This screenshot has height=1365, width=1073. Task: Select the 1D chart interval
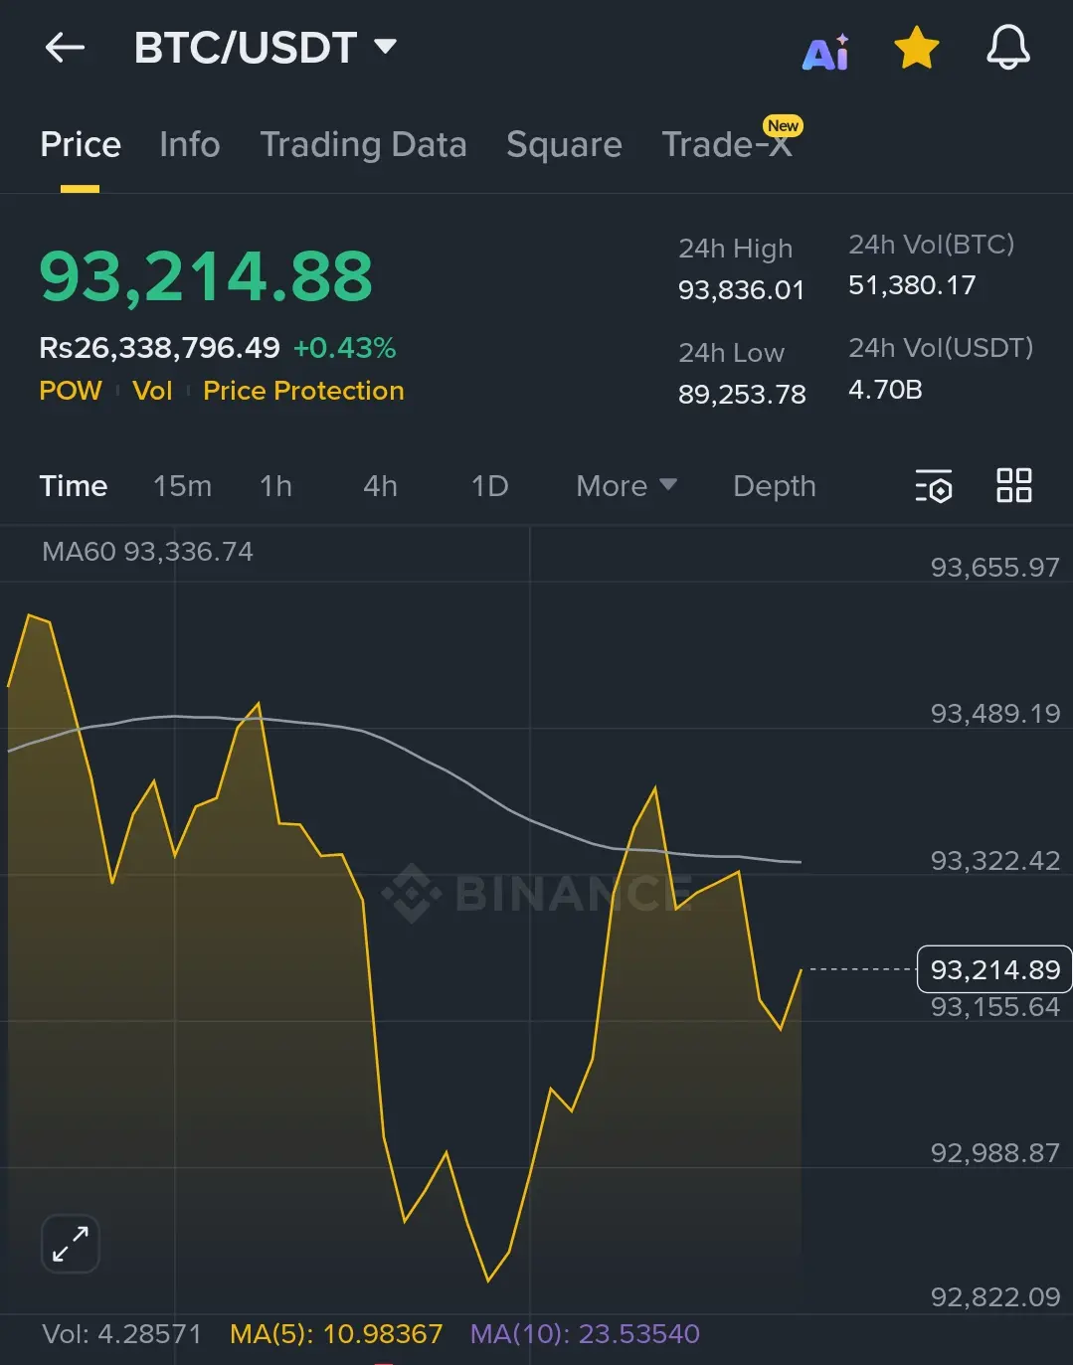489,486
